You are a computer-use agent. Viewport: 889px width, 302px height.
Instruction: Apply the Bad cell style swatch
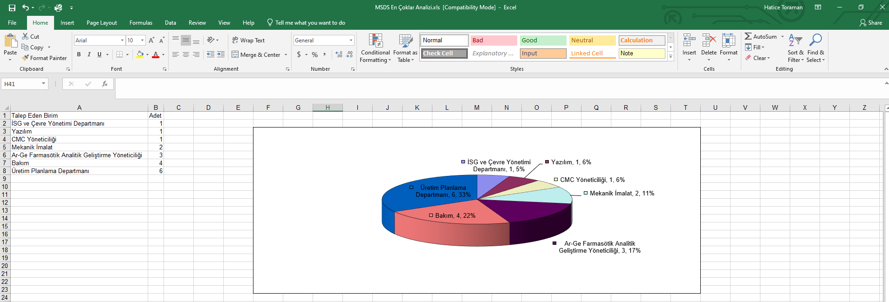pos(493,40)
